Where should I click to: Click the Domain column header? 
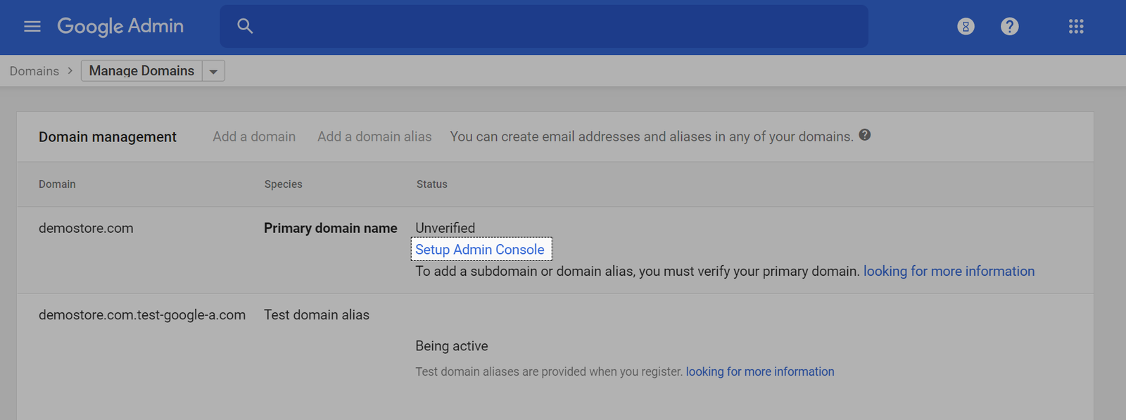(57, 184)
